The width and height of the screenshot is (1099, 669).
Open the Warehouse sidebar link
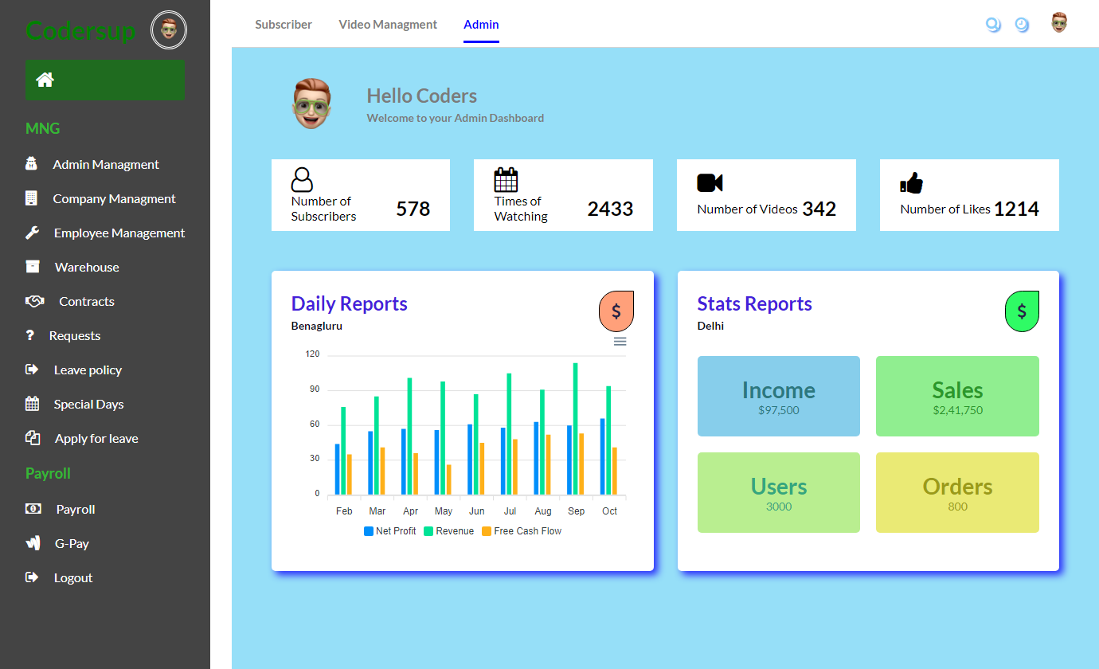point(87,267)
